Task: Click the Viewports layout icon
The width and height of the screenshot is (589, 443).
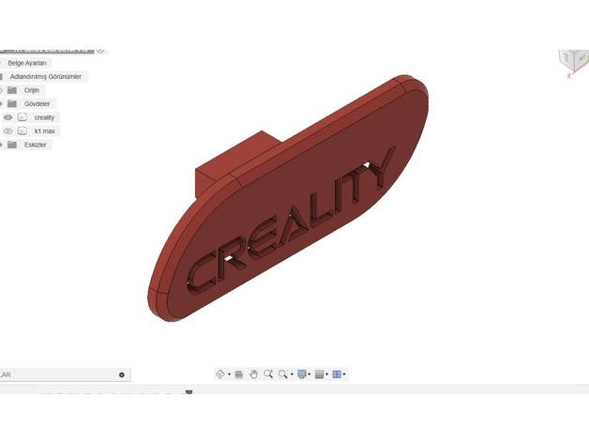Action: [337, 374]
